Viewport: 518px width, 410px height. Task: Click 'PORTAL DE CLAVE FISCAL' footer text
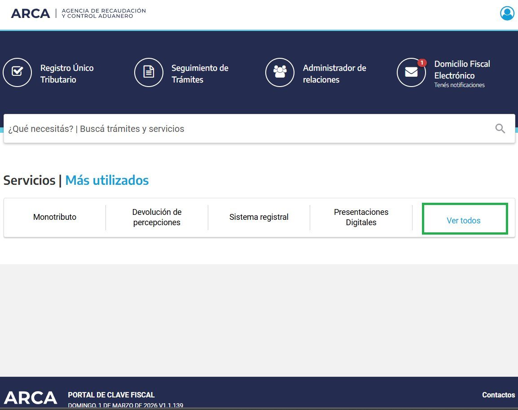click(111, 395)
